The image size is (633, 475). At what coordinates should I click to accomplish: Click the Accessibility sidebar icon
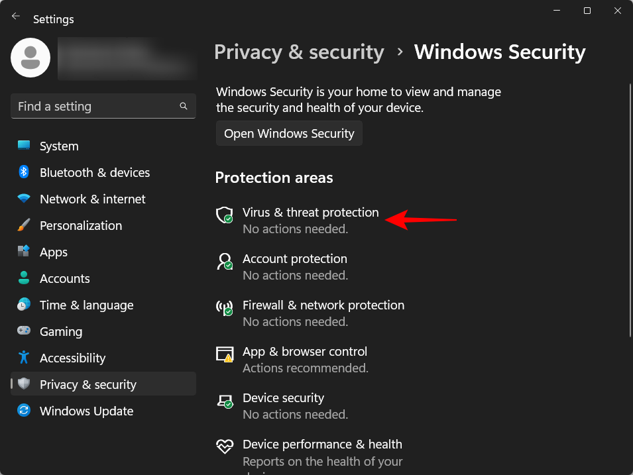[24, 358]
